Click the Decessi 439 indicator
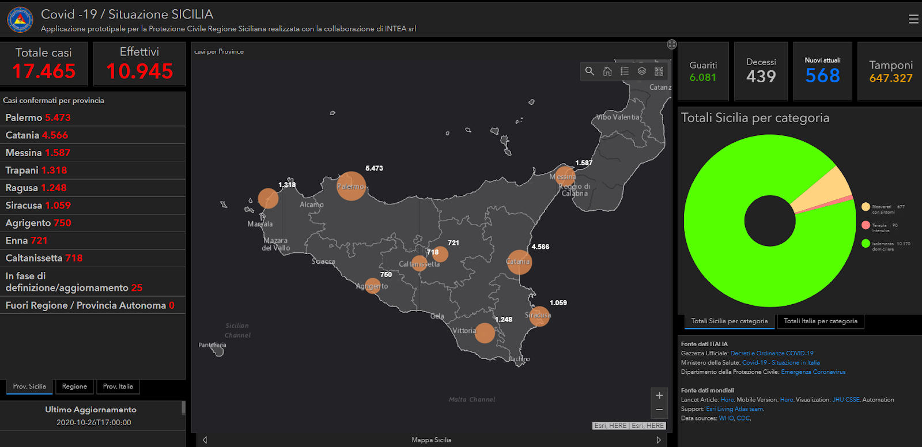922x447 pixels. [x=761, y=71]
